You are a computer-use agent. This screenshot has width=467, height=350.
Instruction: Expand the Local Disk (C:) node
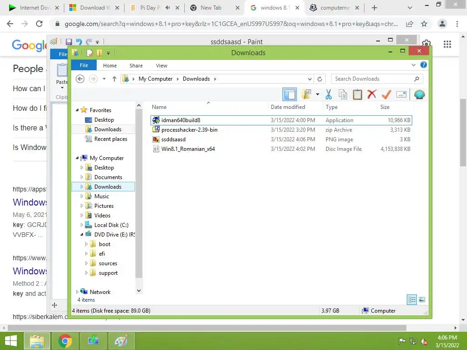click(x=82, y=225)
